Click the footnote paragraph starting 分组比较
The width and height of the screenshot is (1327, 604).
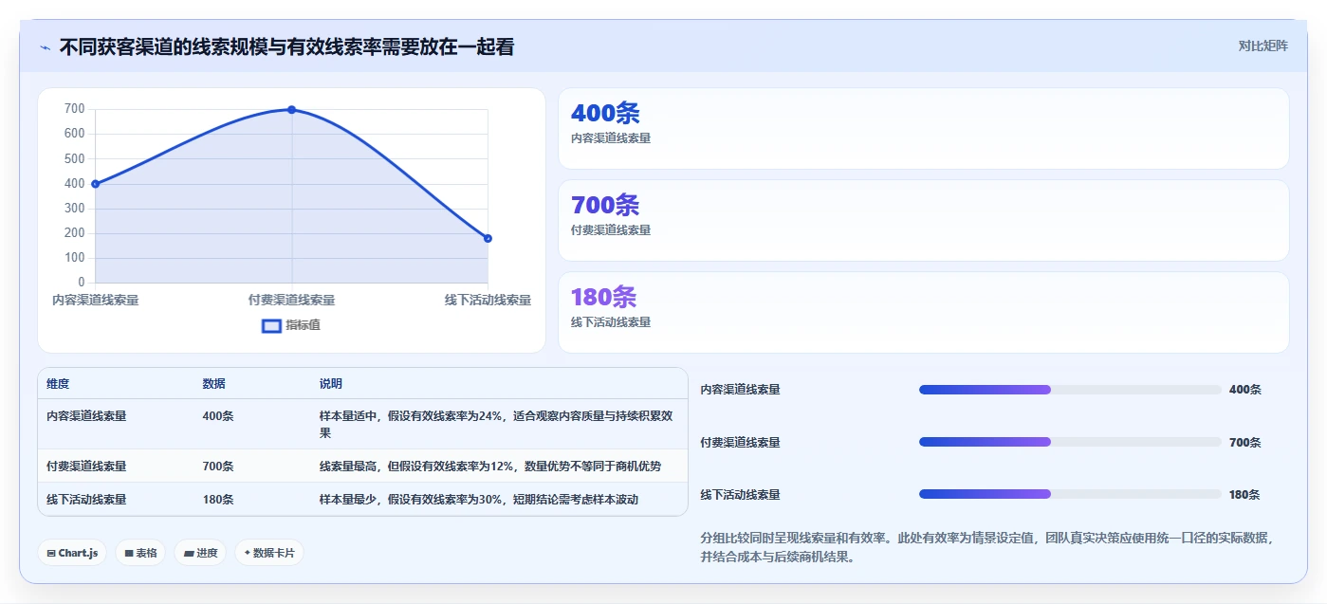point(986,547)
